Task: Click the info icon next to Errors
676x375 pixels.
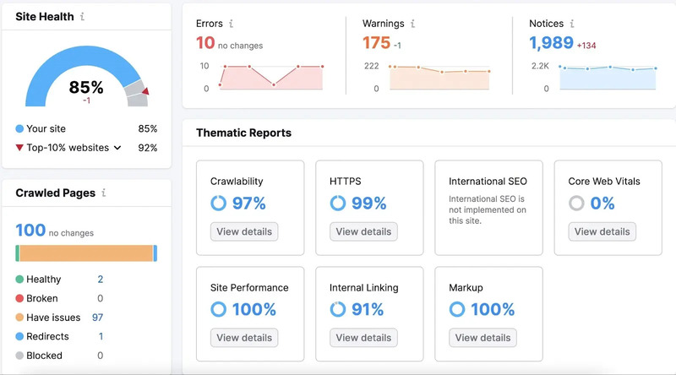Action: 232,24
